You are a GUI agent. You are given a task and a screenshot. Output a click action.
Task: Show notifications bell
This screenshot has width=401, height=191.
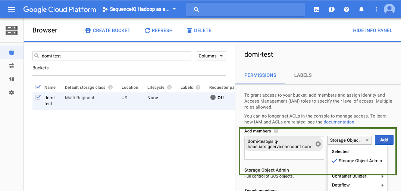(x=361, y=9)
